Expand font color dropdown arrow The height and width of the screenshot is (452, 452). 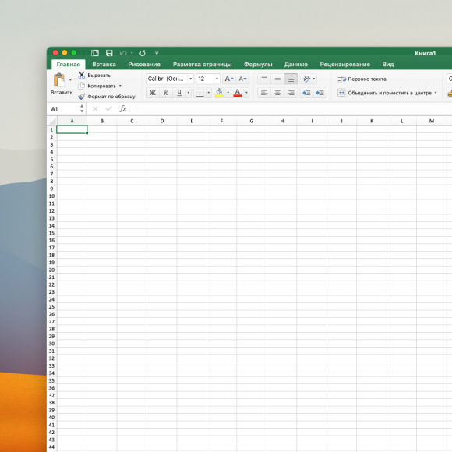(246, 93)
